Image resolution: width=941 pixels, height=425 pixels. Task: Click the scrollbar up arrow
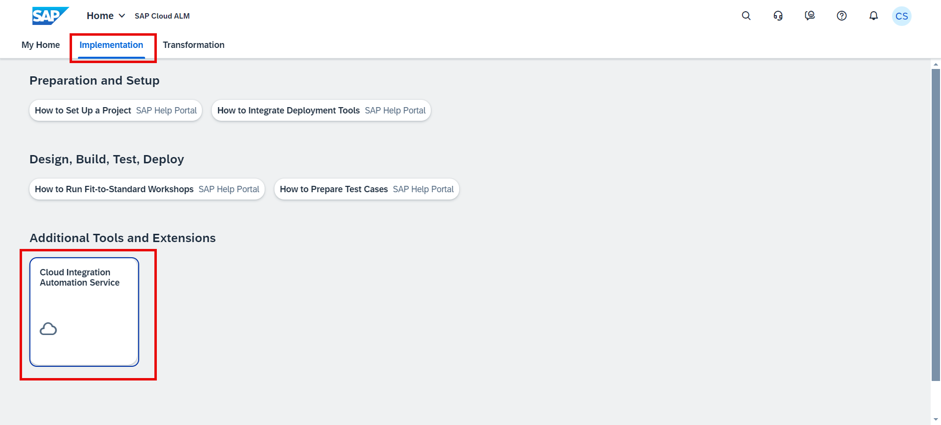[936, 64]
